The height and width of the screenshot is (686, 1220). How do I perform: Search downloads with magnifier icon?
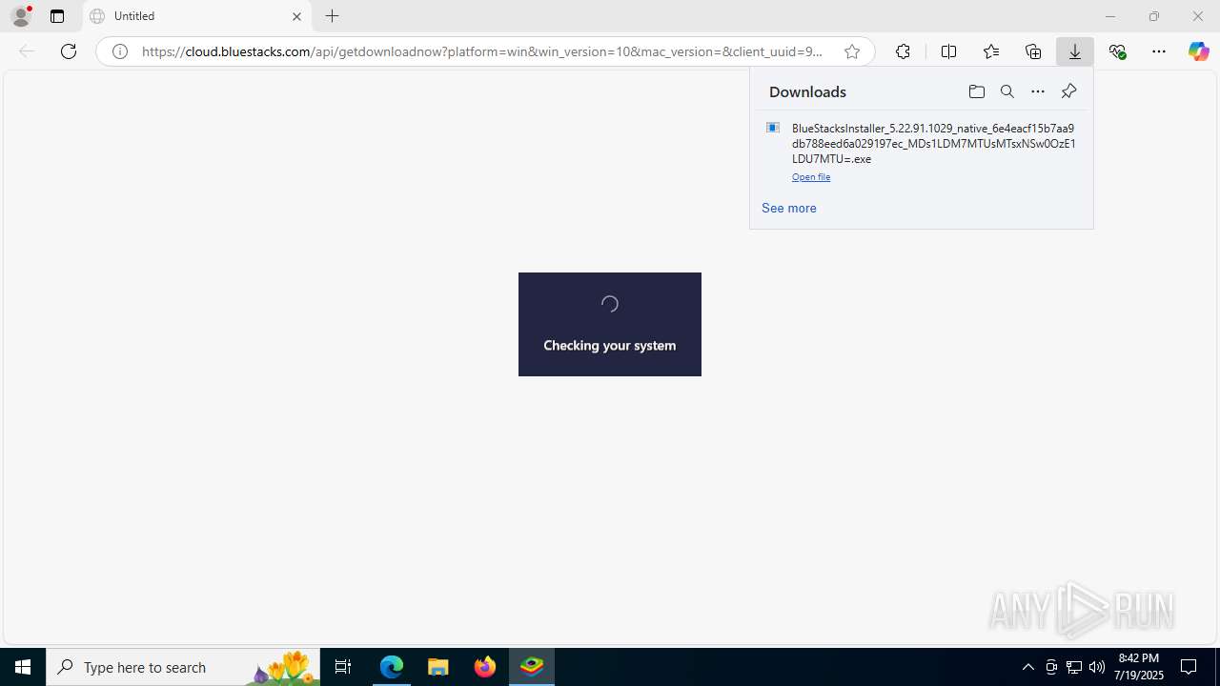point(1006,91)
